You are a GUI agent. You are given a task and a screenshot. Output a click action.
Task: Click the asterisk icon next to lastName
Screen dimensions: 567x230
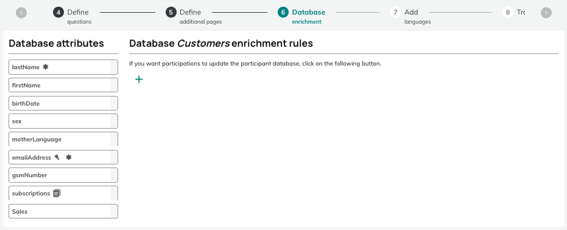(46, 67)
